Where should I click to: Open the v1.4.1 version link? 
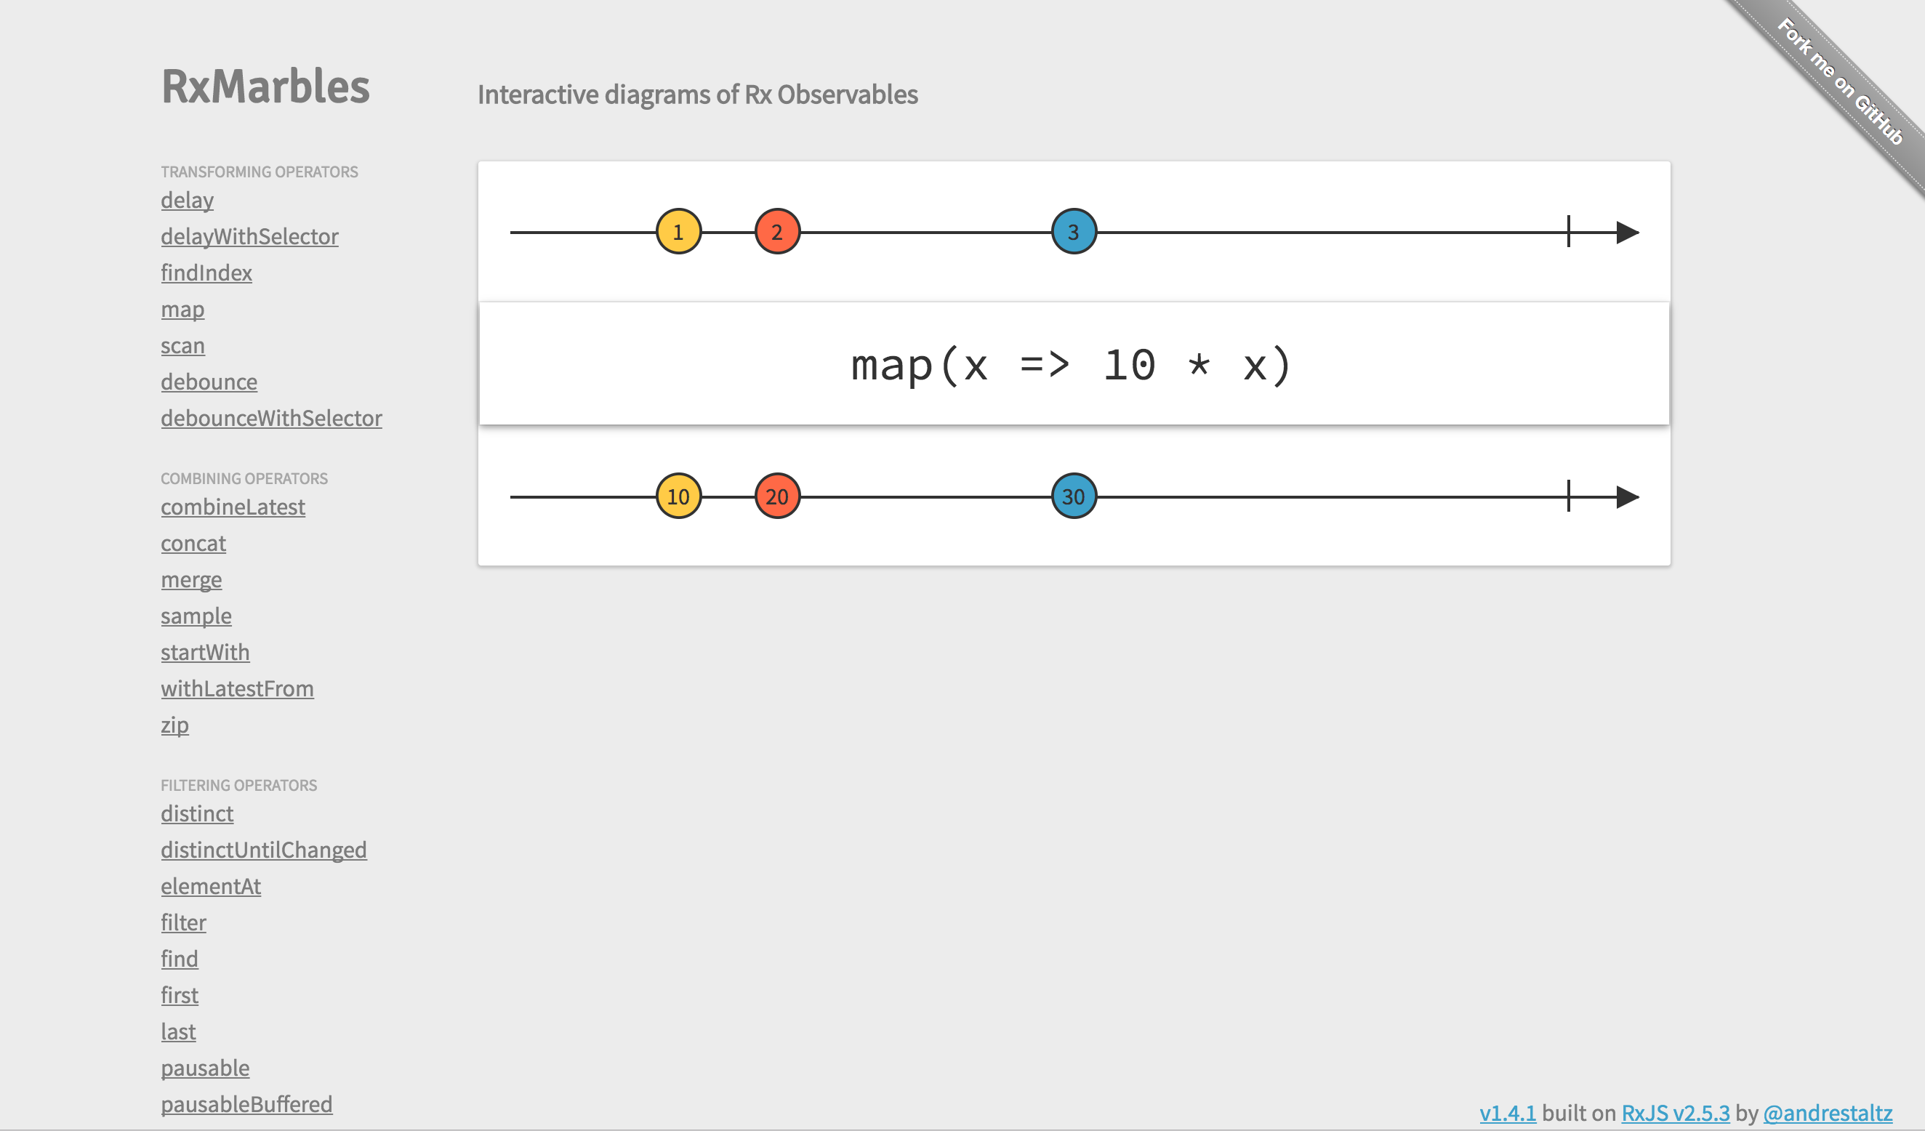tap(1507, 1113)
